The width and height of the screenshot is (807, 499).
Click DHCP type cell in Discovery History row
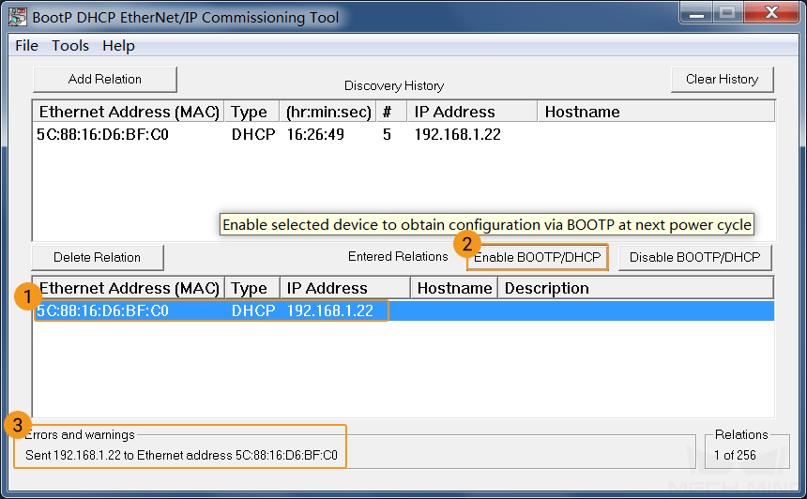pos(253,135)
